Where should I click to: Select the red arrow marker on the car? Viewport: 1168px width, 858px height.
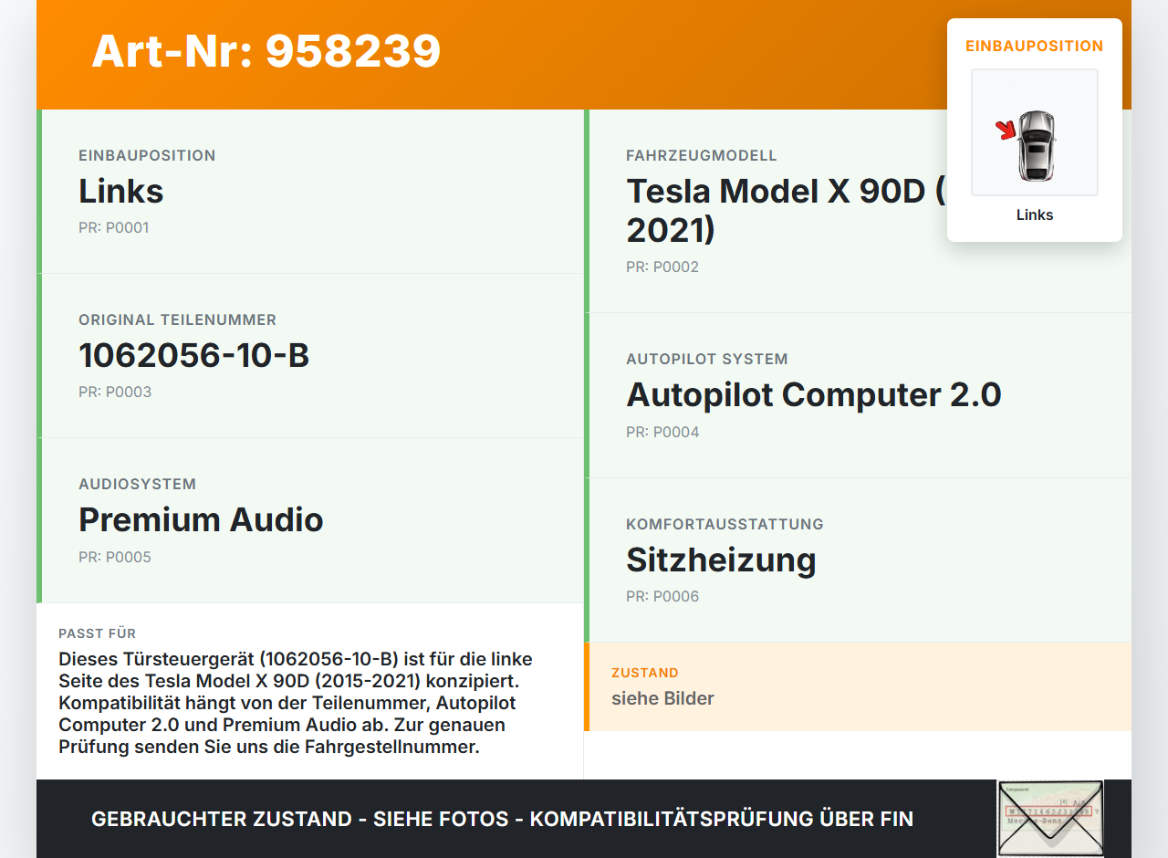[1006, 131]
